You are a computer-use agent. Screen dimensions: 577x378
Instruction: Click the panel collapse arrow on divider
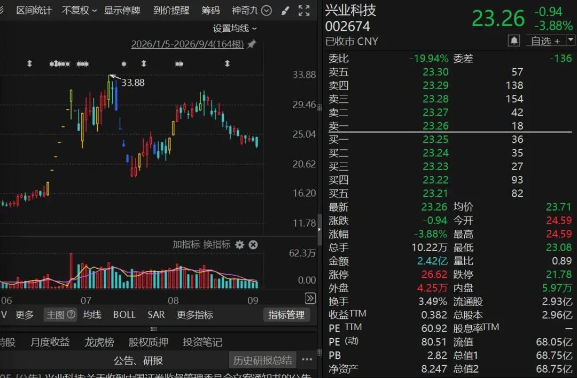tap(319, 230)
